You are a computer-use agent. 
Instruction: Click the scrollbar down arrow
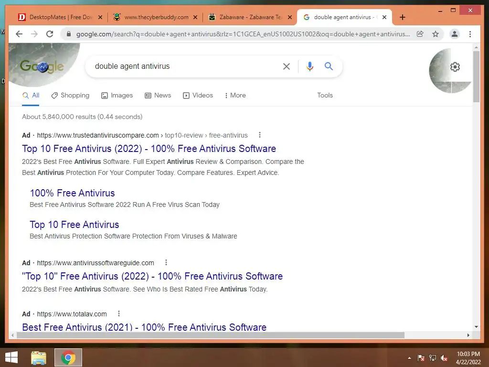476,327
